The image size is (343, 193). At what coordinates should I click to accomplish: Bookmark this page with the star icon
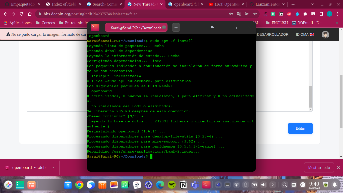255,14
